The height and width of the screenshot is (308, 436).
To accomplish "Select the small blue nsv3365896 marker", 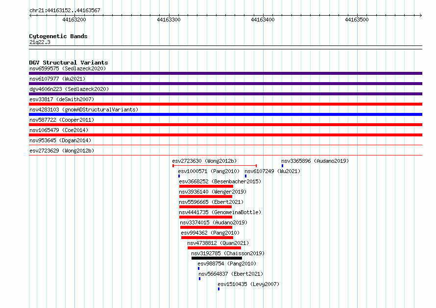I will (282, 166).
